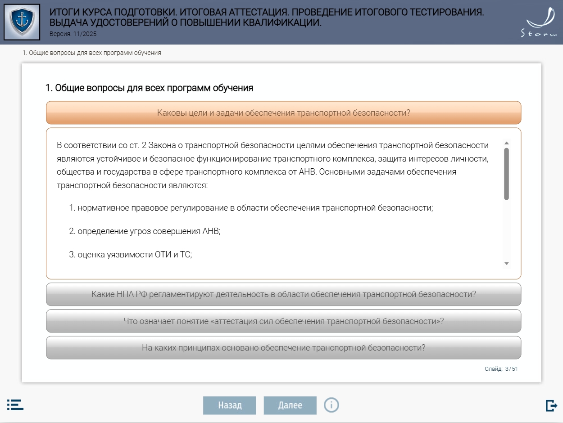Image resolution: width=563 pixels, height=423 pixels.
Task: Click the «Версия: 11/2025» label
Action: coord(73,34)
